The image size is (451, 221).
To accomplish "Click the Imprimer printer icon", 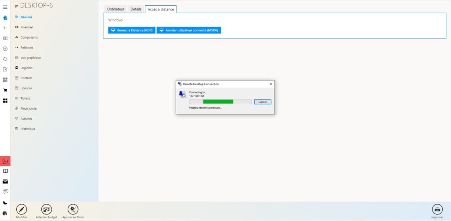I will 437,210.
